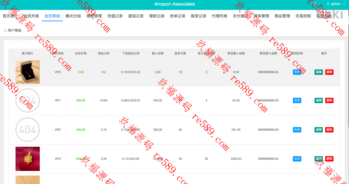The width and height of the screenshot is (349, 184).
Task: Delete the VIP3 level with 删除
Action: point(329,159)
